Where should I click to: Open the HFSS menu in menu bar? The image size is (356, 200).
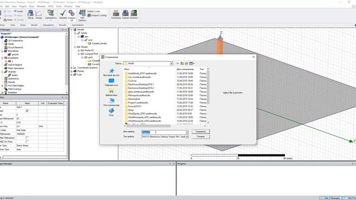(51, 6)
